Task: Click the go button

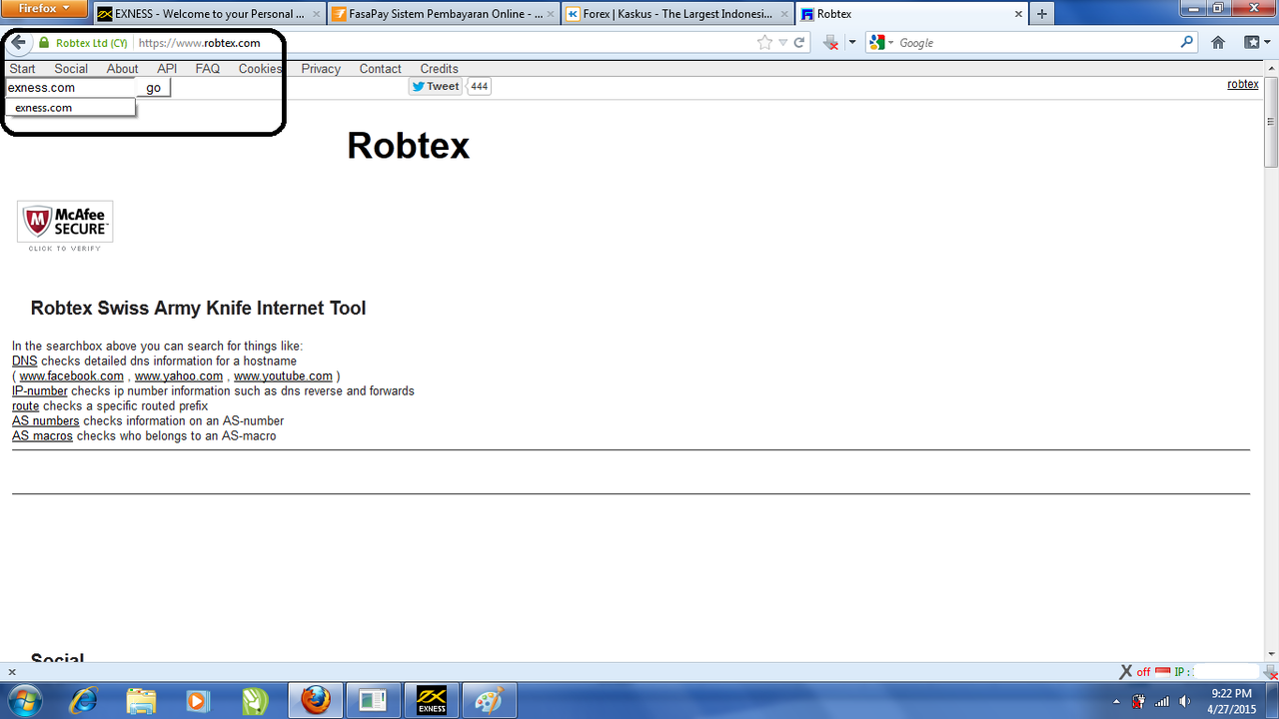Action: coord(154,88)
